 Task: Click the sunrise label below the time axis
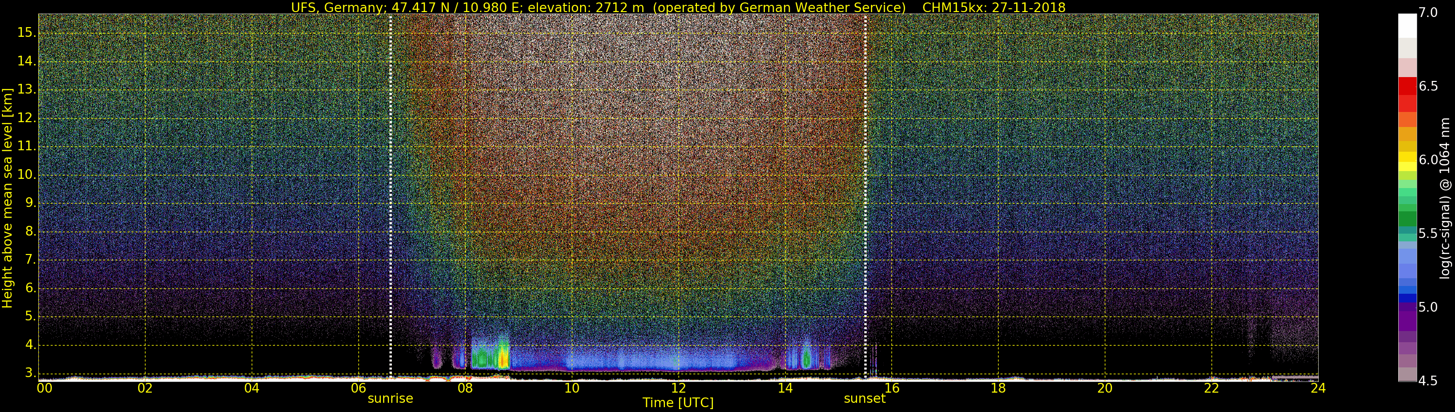click(x=390, y=398)
